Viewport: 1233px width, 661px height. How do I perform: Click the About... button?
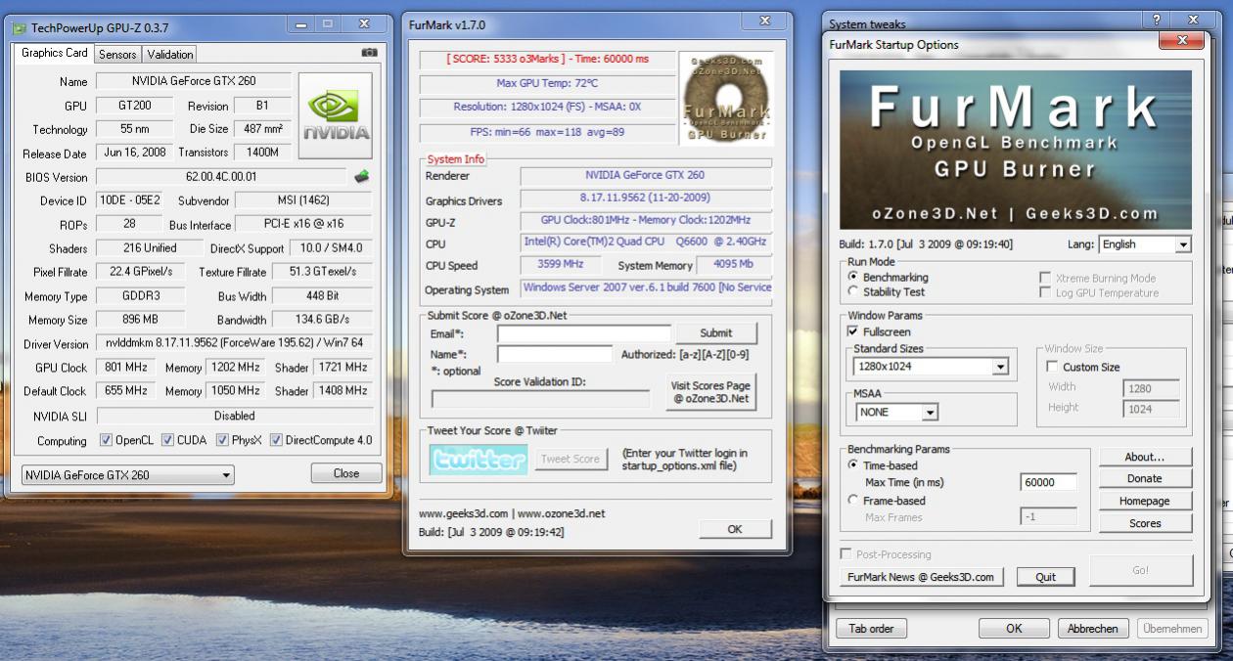click(x=1144, y=457)
